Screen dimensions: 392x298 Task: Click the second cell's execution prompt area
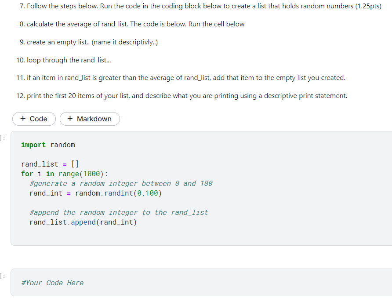point(3,276)
